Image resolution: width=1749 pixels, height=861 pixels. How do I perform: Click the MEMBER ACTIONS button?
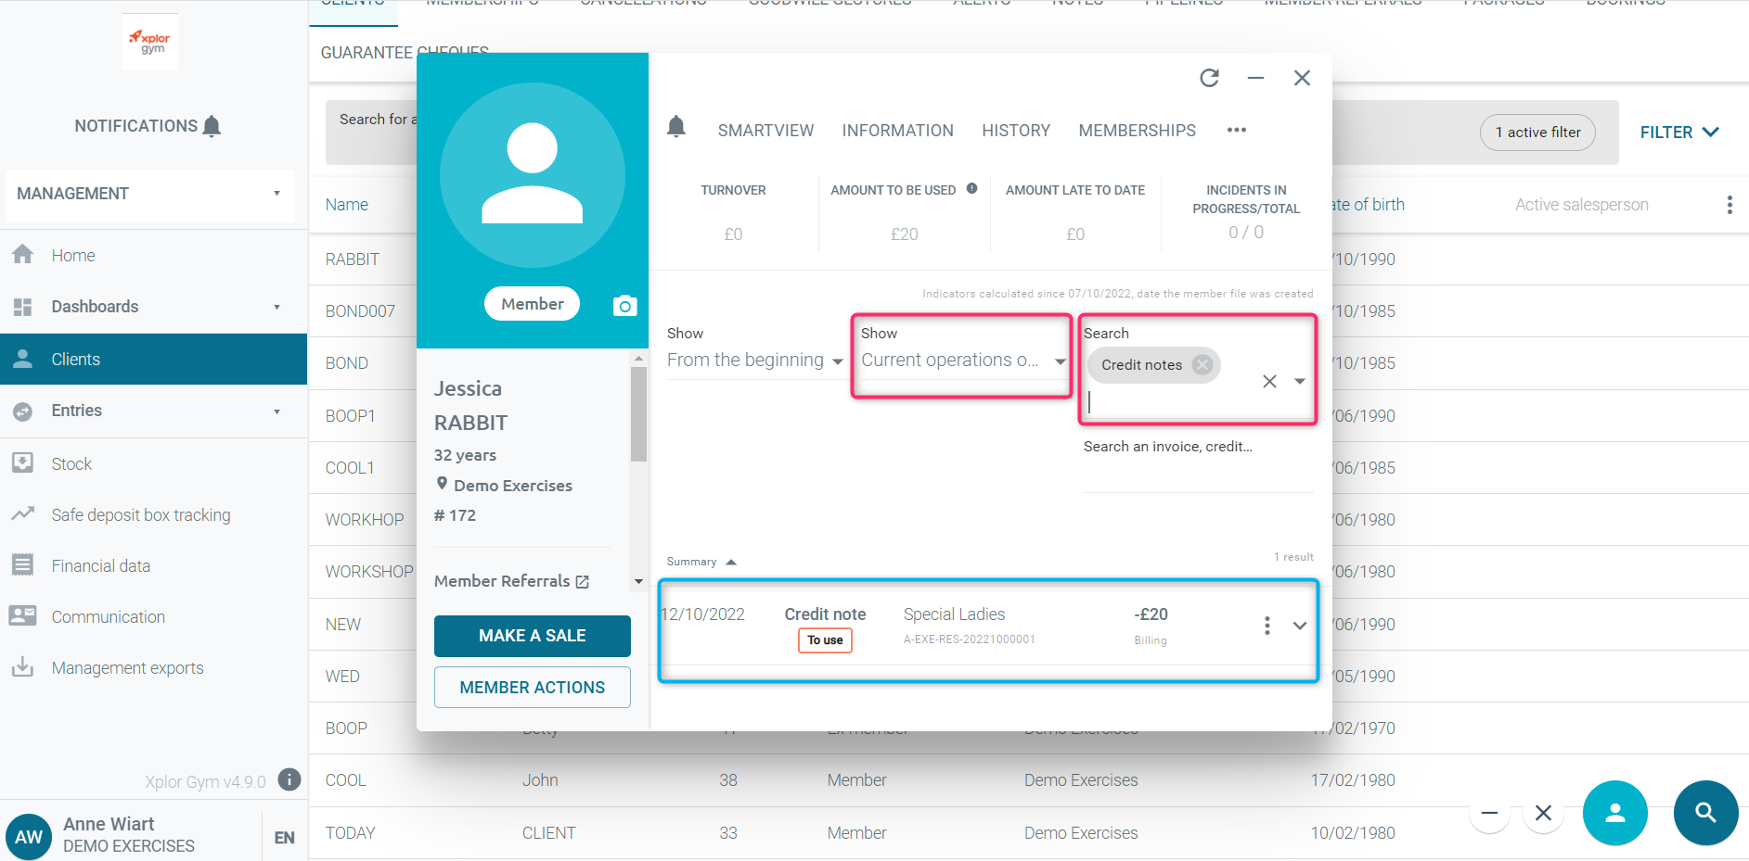click(x=532, y=688)
